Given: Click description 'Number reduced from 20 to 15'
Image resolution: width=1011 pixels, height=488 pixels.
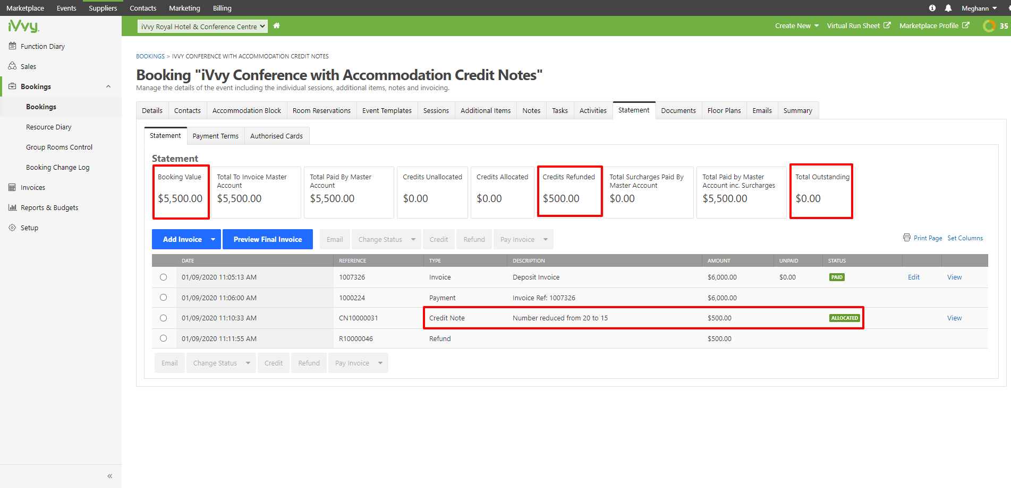Looking at the screenshot, I should pyautogui.click(x=560, y=318).
